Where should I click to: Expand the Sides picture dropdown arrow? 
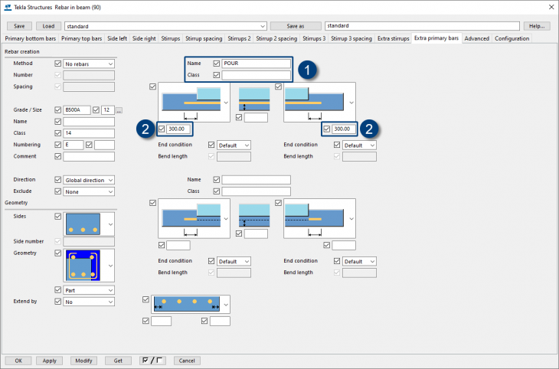110,224
